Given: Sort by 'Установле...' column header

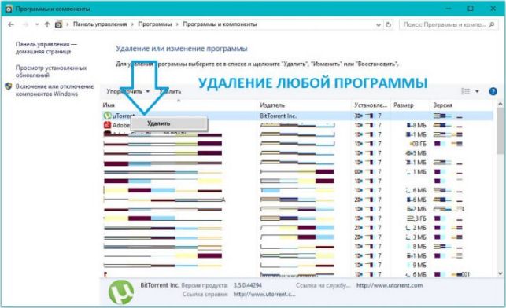Looking at the screenshot, I should point(371,105).
